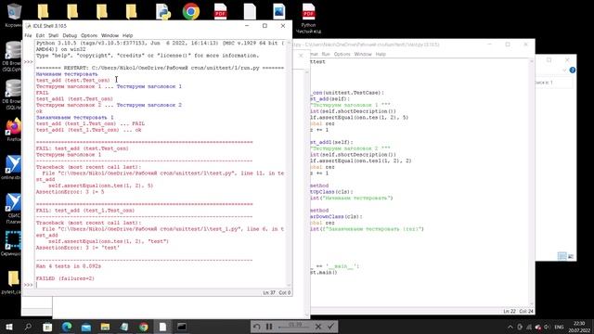Launch the Firefox desktop shortcut
This screenshot has width=594, height=334.
pyautogui.click(x=13, y=130)
